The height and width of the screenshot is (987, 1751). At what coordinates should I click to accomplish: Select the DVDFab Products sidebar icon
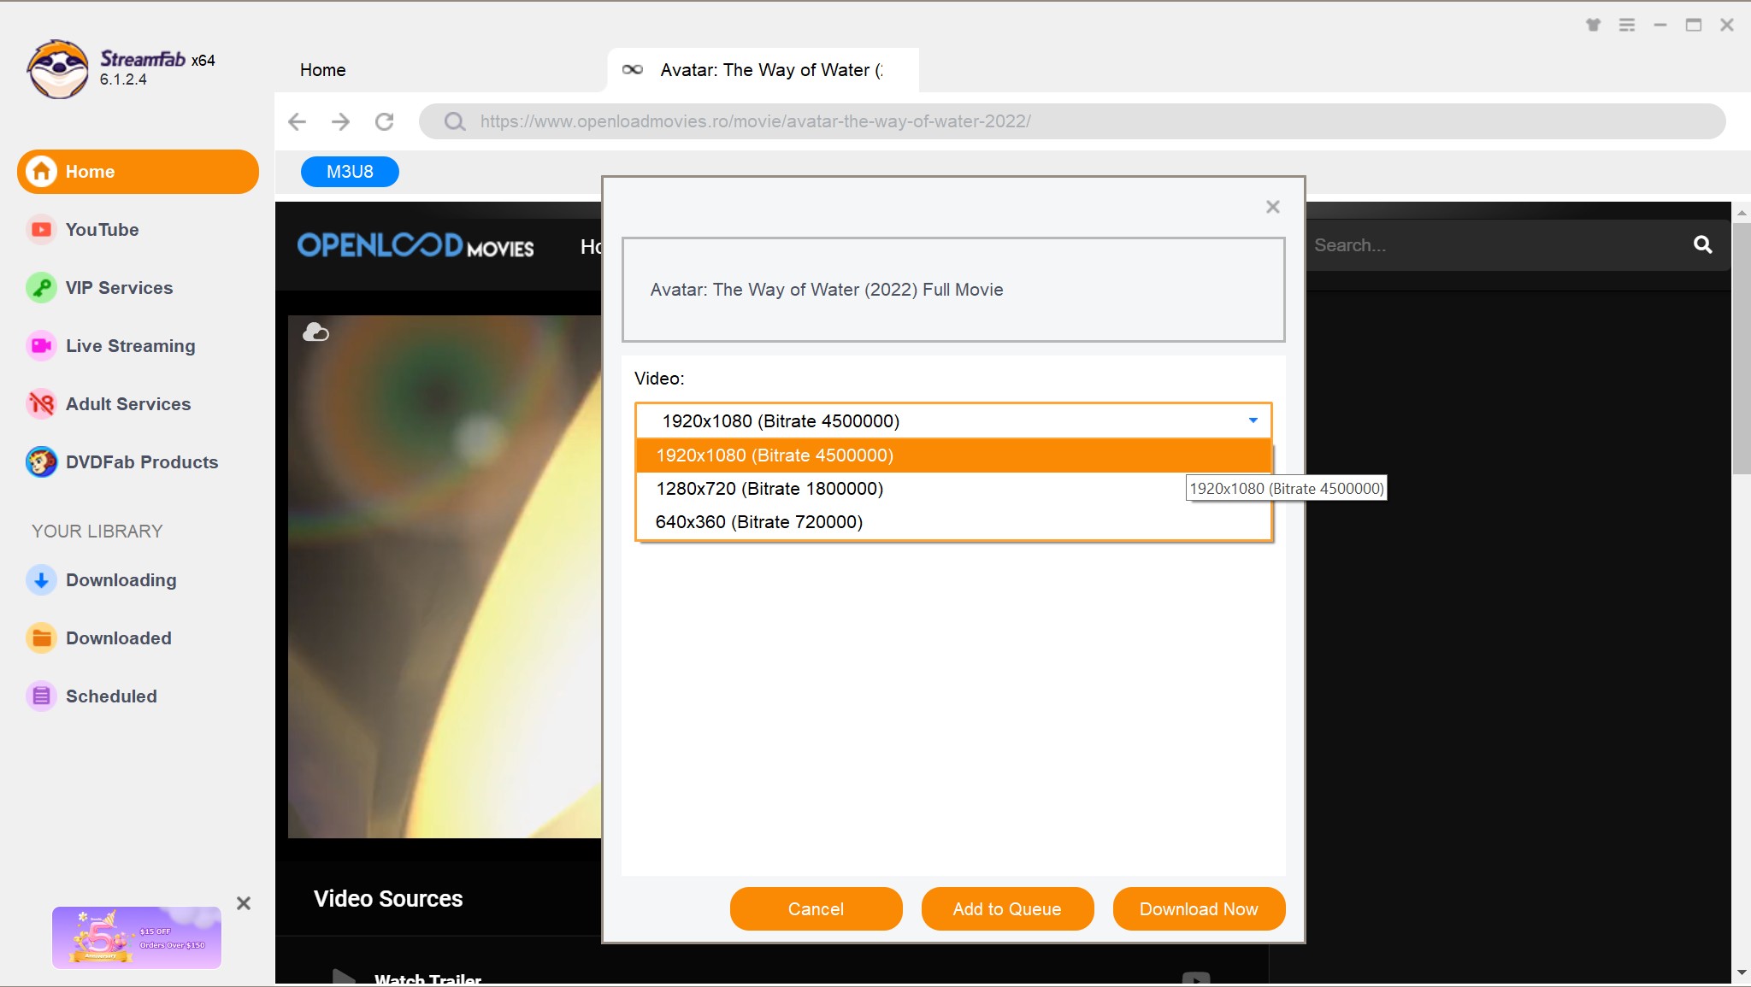point(41,461)
